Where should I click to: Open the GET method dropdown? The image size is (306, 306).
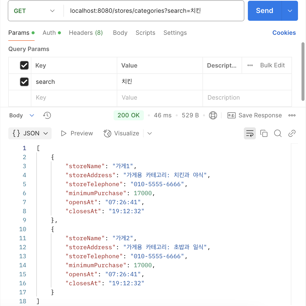tap(34, 11)
